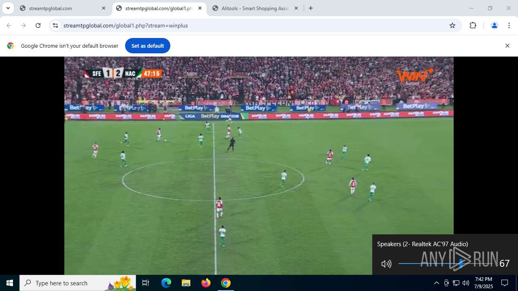This screenshot has height=291, width=518.
Task: Restore down the Chrome window
Action: coord(490,8)
